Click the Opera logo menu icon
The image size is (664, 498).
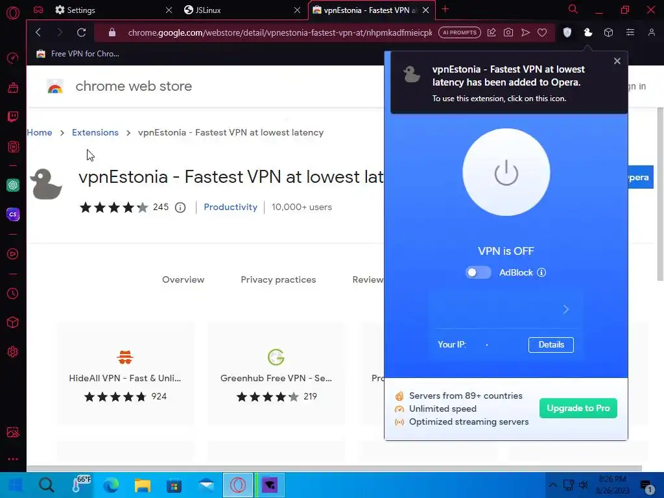[x=13, y=13]
